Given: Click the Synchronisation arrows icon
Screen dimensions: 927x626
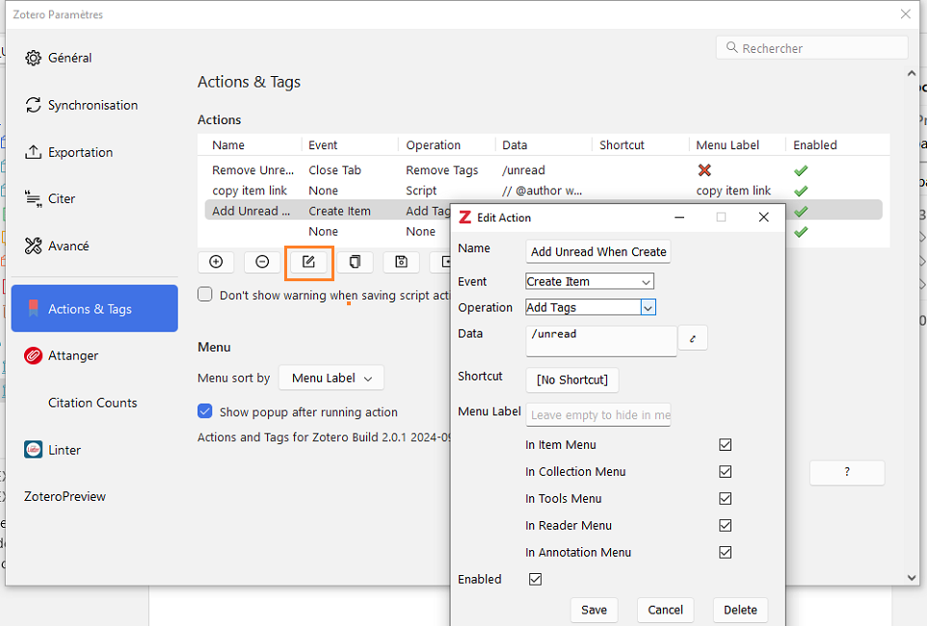Looking at the screenshot, I should point(33,105).
